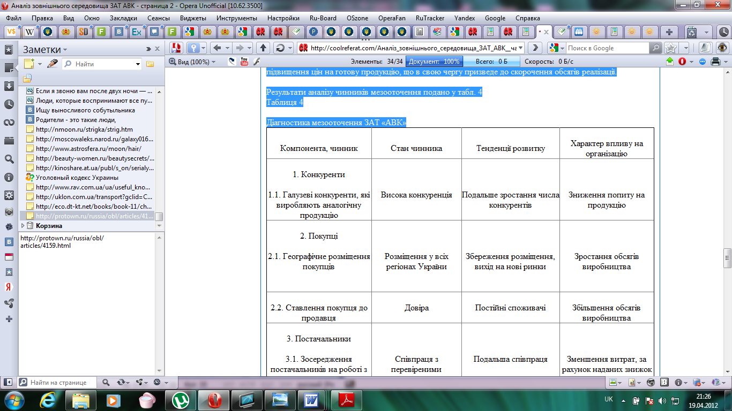Click the Найти на странице field
The height and width of the screenshot is (411, 732).
coord(57,383)
